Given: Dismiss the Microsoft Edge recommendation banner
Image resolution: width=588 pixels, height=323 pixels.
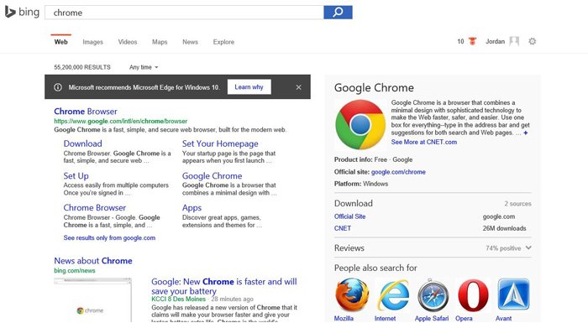Looking at the screenshot, I should coord(298,87).
